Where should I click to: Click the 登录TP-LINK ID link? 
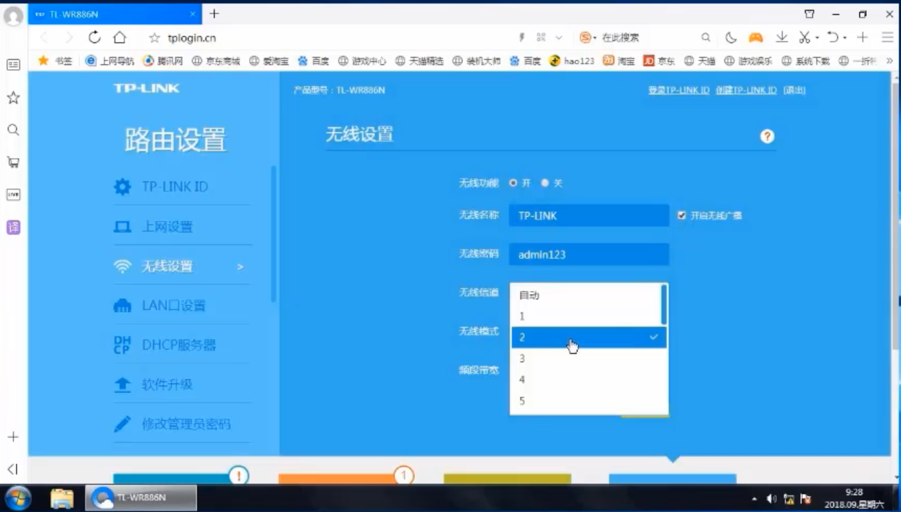pos(679,91)
